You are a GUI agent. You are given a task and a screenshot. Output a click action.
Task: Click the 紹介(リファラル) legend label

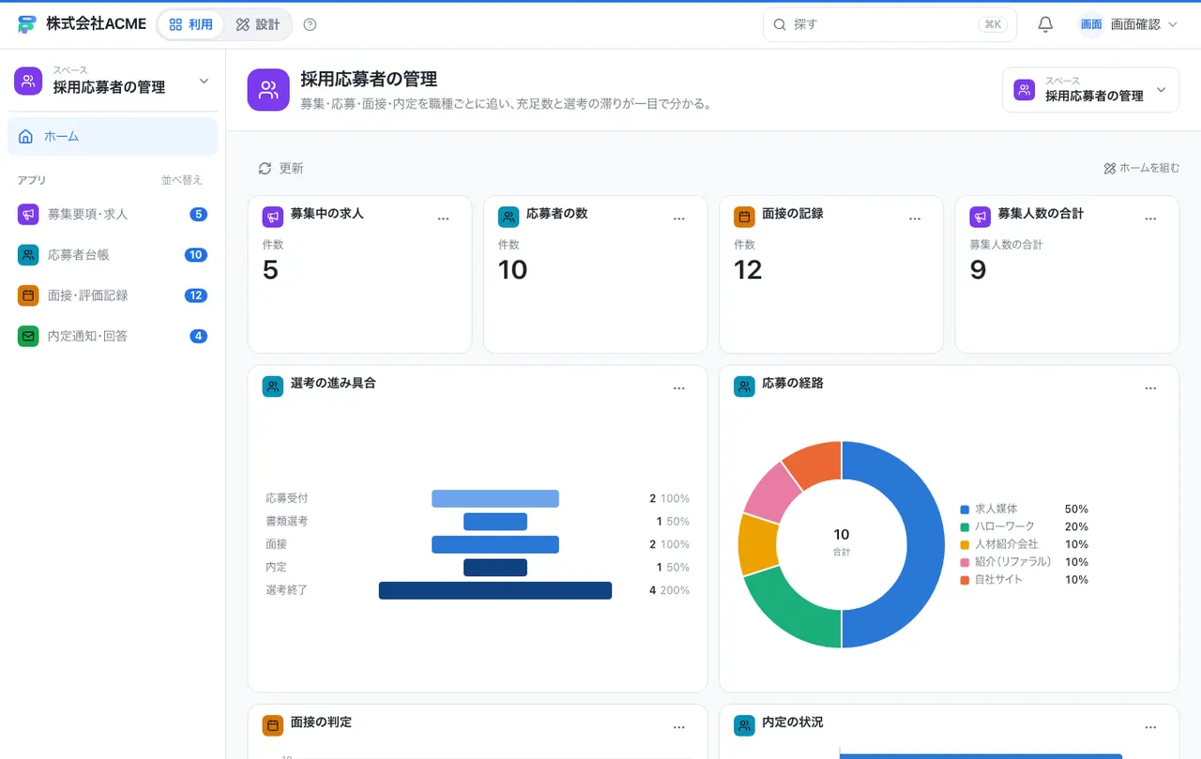click(1013, 562)
